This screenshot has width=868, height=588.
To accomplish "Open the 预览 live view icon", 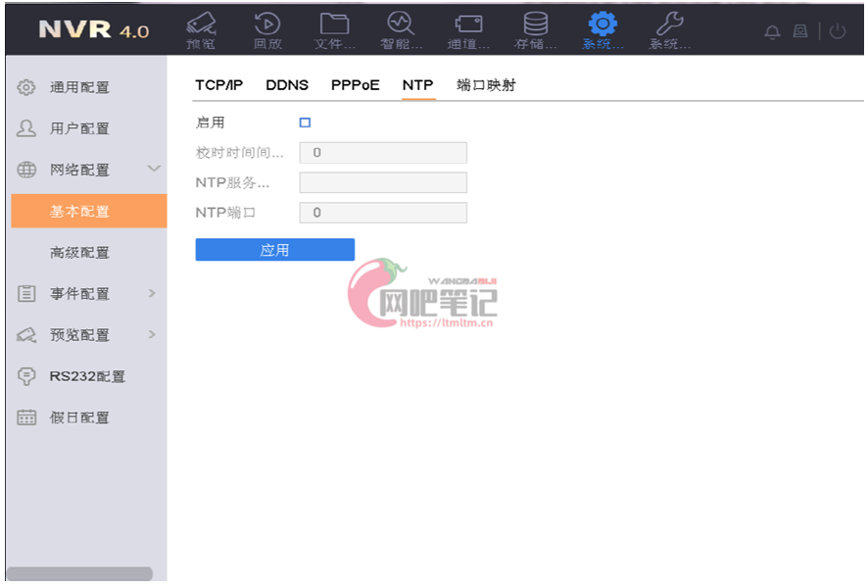I will pos(201,30).
